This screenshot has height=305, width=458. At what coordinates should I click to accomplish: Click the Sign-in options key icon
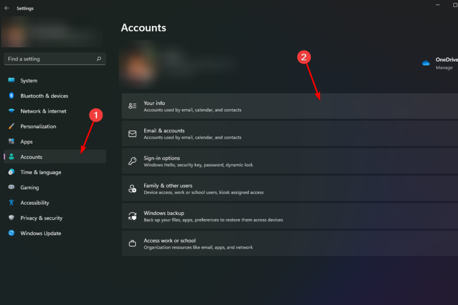[x=132, y=161]
